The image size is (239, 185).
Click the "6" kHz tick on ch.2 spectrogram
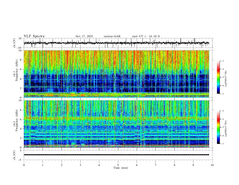[x=21, y=119]
